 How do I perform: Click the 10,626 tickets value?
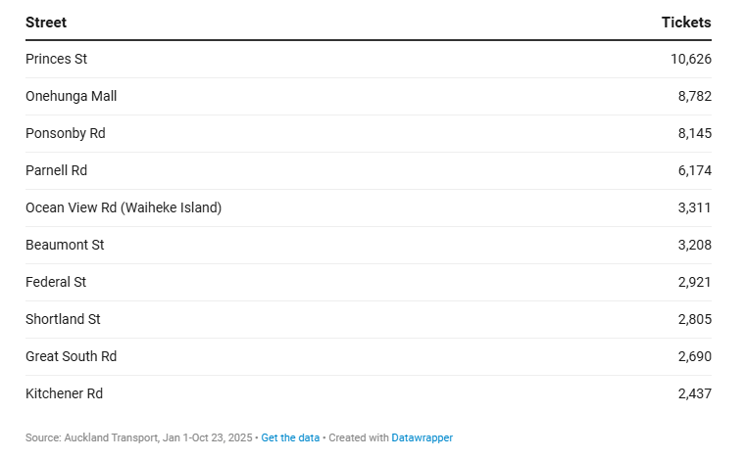point(690,59)
